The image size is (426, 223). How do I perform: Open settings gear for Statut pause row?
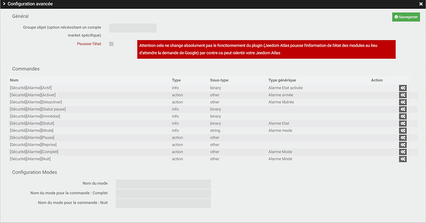[x=403, y=109]
